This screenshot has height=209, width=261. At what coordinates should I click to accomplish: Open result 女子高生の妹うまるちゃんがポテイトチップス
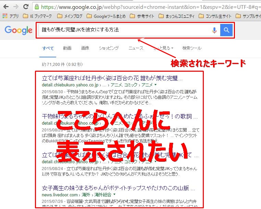119,188
